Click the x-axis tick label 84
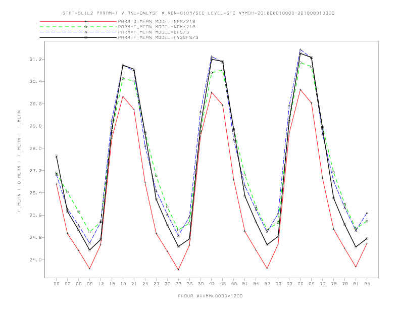Screen dimensions: 400x309 tap(367, 284)
